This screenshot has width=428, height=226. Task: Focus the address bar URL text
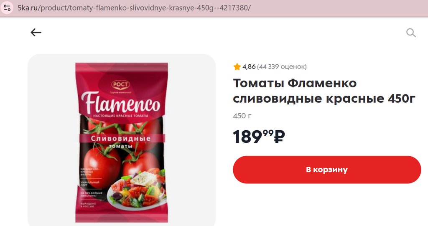[134, 8]
